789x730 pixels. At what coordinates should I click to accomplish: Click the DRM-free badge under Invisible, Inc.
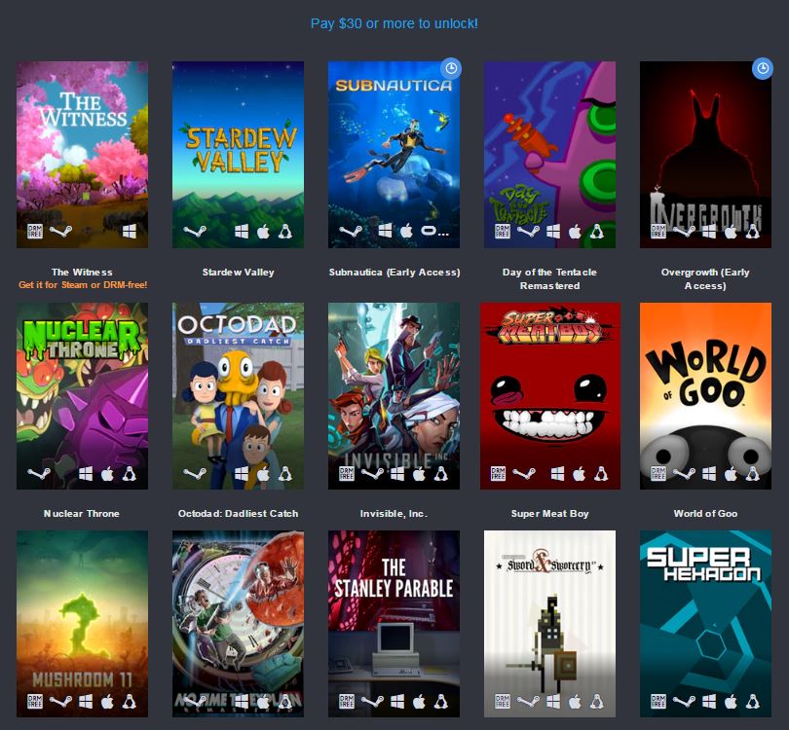(344, 473)
